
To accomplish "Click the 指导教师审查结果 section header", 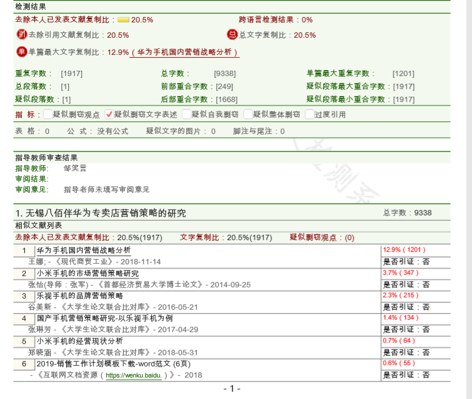I will click(x=46, y=158).
